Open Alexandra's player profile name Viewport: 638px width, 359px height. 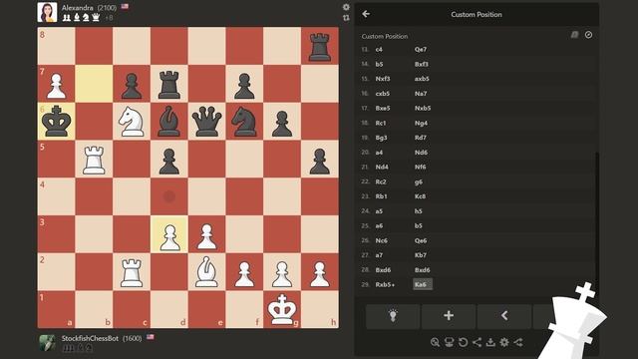pos(78,7)
